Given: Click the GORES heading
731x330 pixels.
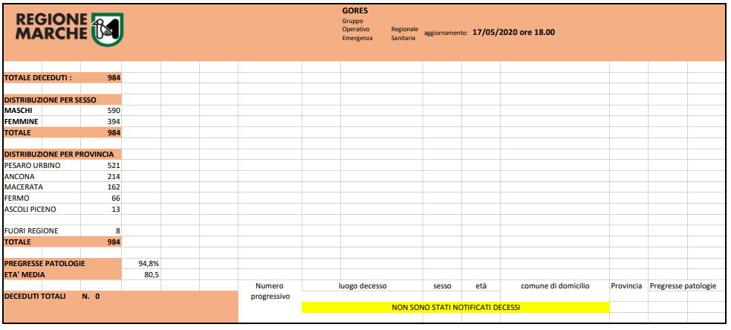Looking at the screenshot, I should (355, 11).
